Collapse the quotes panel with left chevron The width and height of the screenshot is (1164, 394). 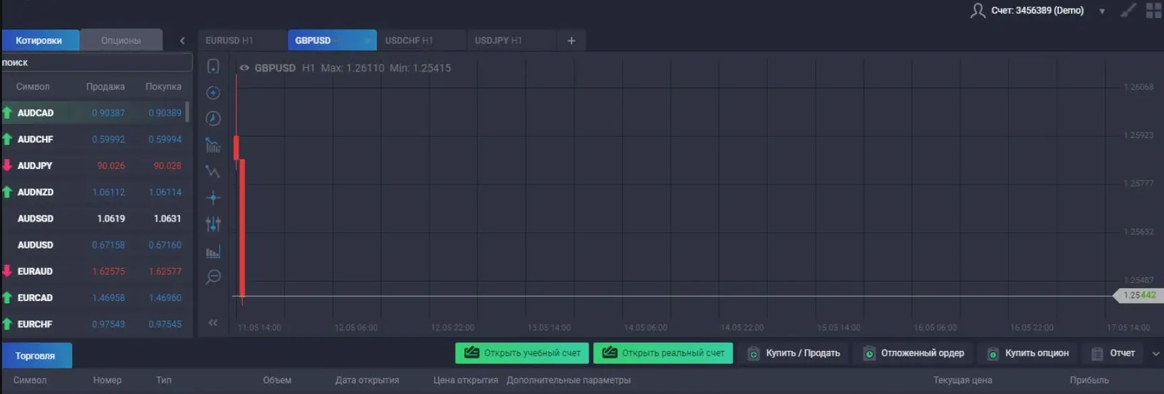(x=182, y=40)
